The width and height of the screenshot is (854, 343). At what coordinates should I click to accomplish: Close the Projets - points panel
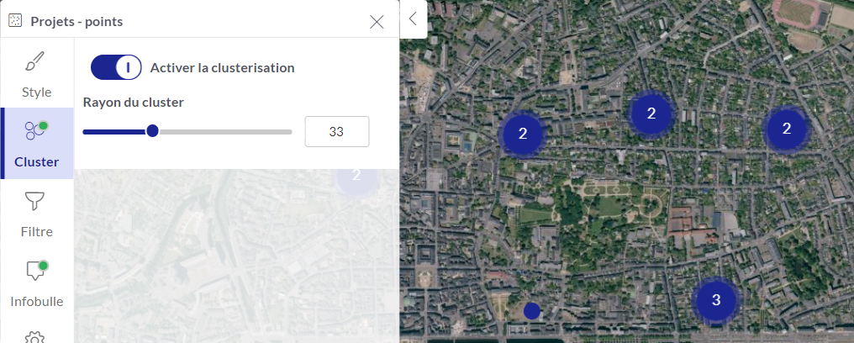377,22
